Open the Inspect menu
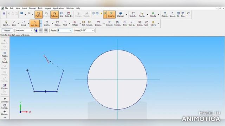The image size is (225, 126). [48, 8]
